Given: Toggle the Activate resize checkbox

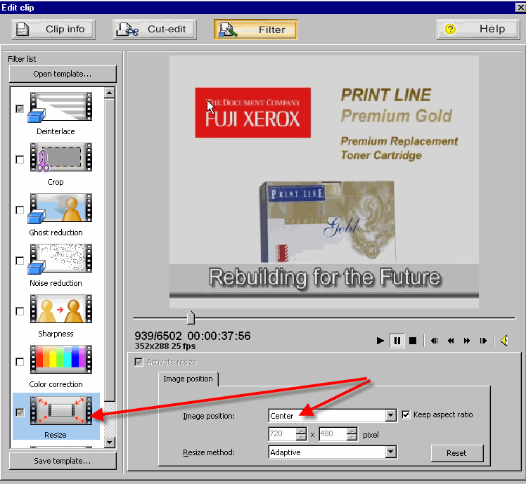Looking at the screenshot, I should (139, 362).
